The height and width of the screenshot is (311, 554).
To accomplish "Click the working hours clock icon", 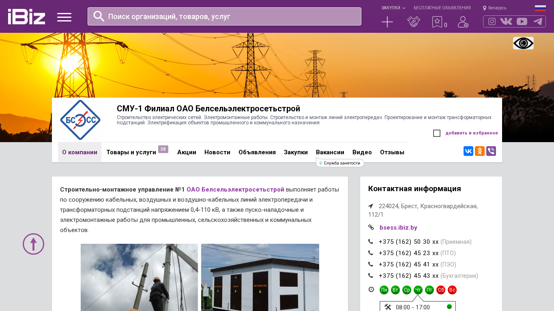I will click(371, 290).
